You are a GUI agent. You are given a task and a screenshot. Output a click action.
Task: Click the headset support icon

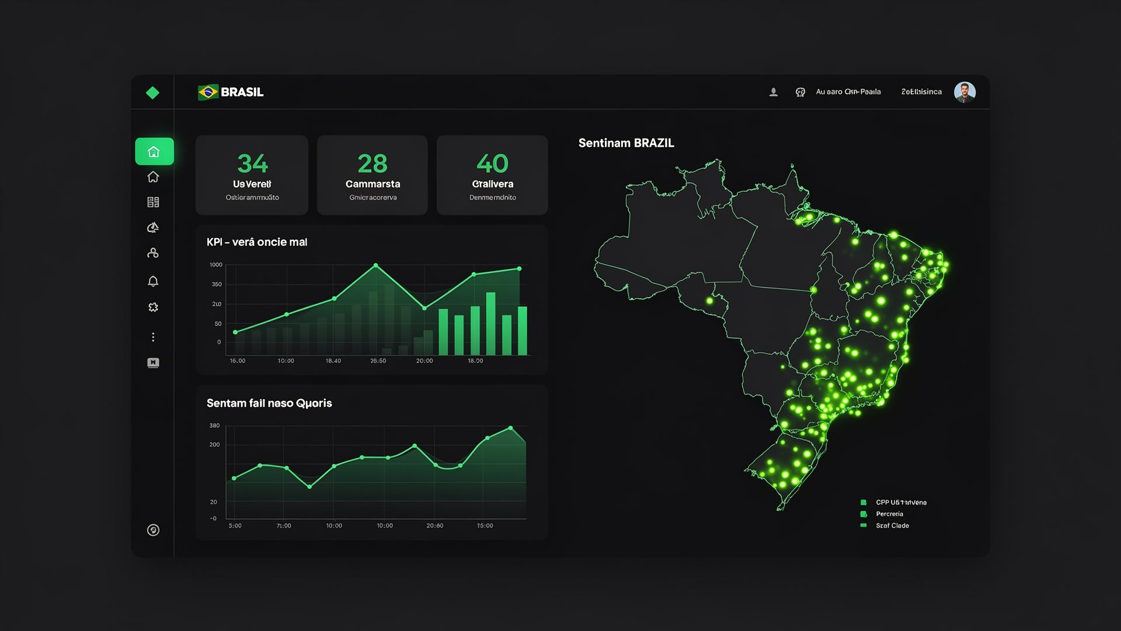point(800,92)
